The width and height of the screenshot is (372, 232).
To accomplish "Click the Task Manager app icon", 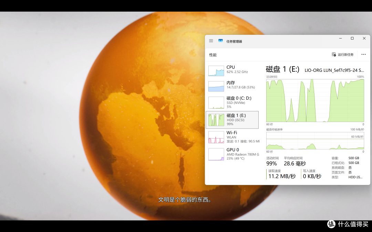I will [x=221, y=41].
